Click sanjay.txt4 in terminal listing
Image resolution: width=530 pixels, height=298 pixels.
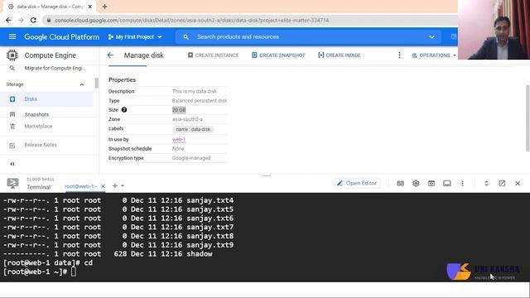pos(210,200)
